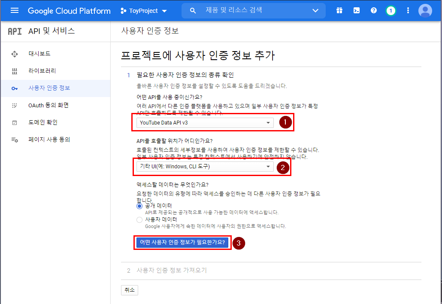Click the 어떤 API를 사용 중이신가요? label

pyautogui.click(x=170, y=97)
